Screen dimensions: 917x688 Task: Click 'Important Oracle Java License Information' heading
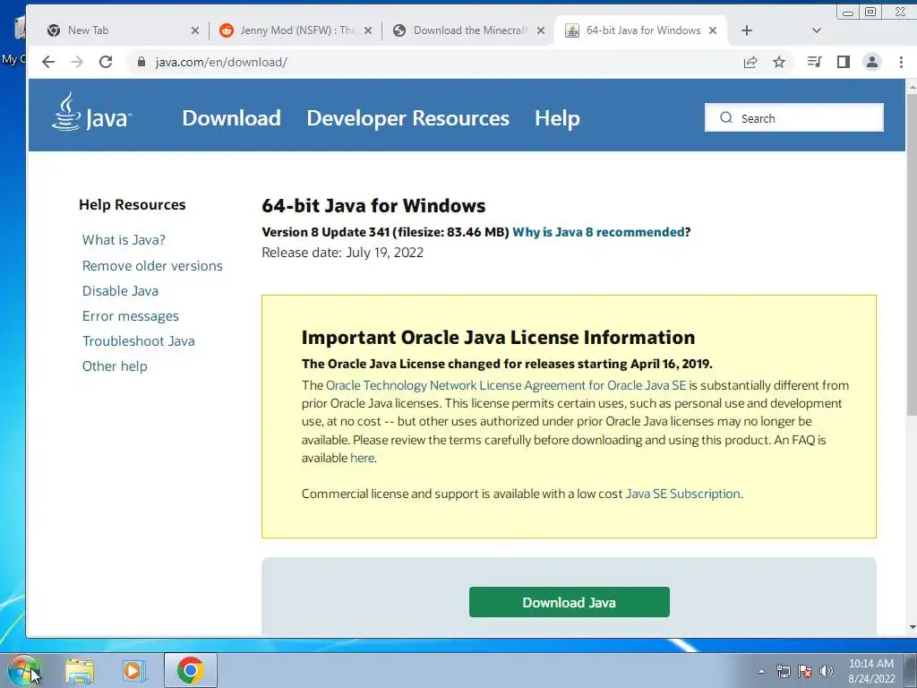498,338
